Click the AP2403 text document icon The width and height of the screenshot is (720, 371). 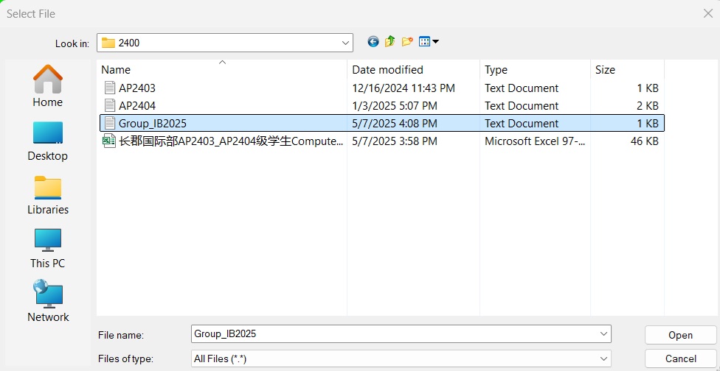click(x=109, y=88)
